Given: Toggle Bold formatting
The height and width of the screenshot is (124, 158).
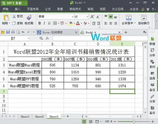Looking at the screenshot, I should pyautogui.click(x=39, y=23).
